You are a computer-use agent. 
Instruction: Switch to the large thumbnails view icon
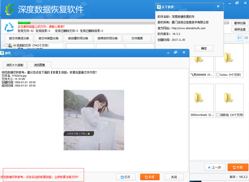tap(245, 38)
